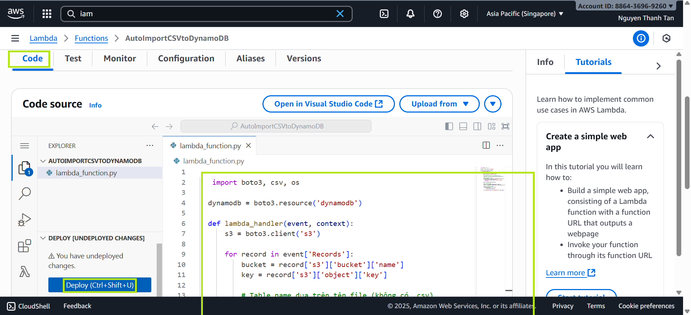This screenshot has width=691, height=315.
Task: Go forward with the editor right arrow
Action: (x=169, y=126)
